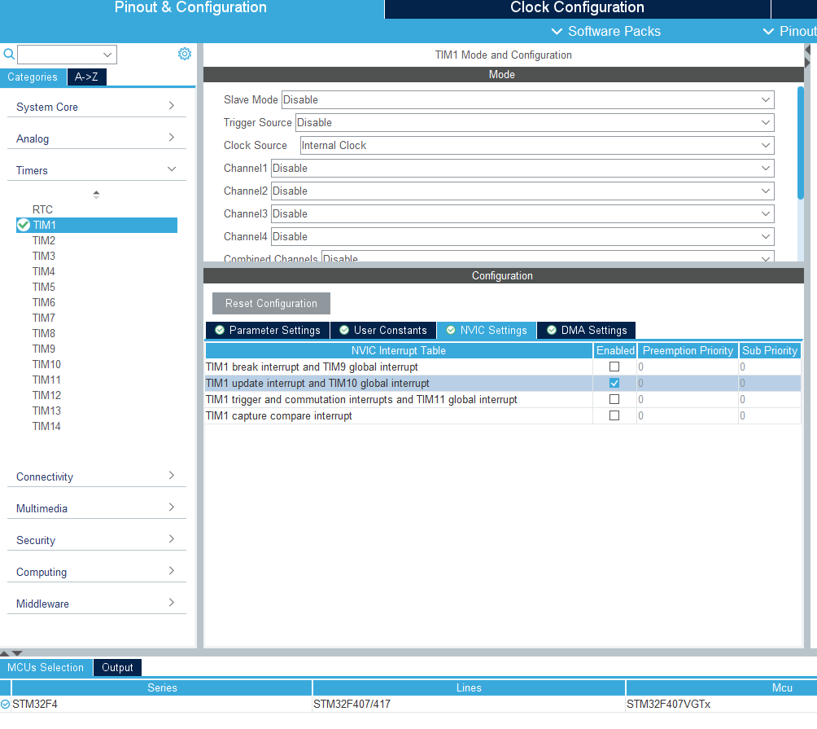The width and height of the screenshot is (817, 729).
Task: Click the sort arrows above RTC
Action: pyautogui.click(x=96, y=195)
